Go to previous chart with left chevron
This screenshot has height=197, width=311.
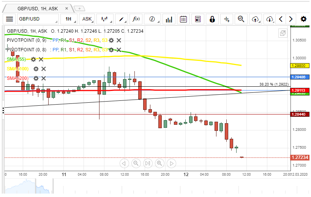pyautogui.click(x=281, y=19)
